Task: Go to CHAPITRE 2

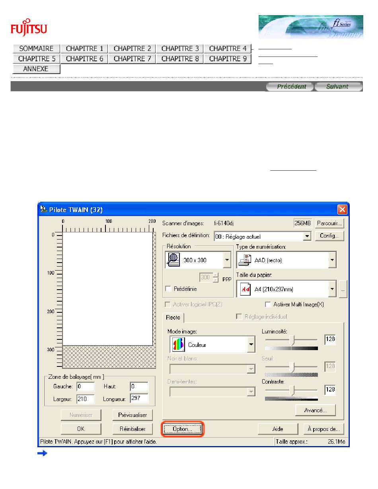Action: (132, 49)
